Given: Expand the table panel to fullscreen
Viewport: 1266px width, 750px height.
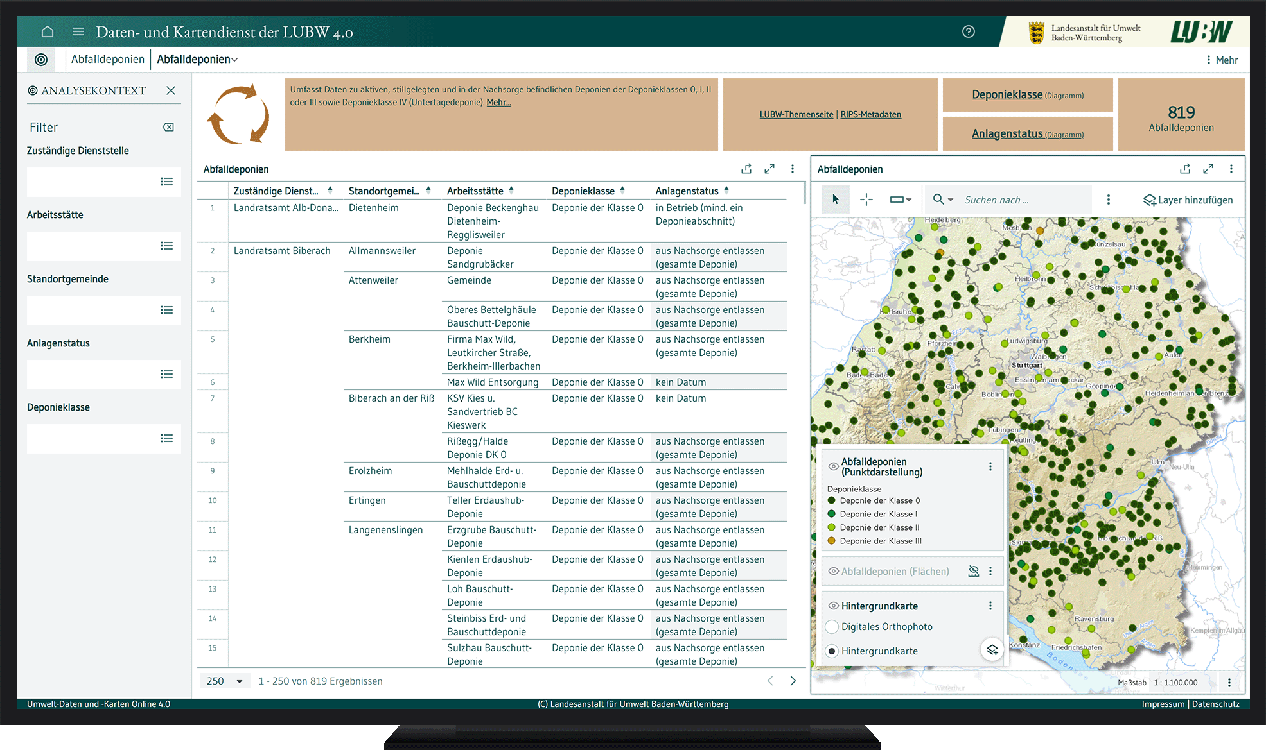Looking at the screenshot, I should pyautogui.click(x=769, y=169).
